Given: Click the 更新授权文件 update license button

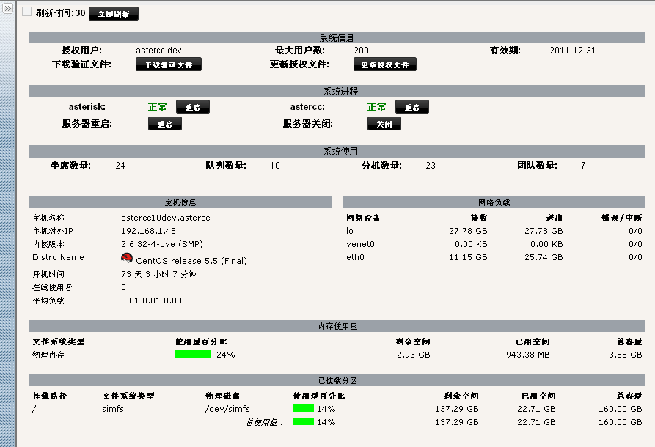Looking at the screenshot, I should point(384,64).
